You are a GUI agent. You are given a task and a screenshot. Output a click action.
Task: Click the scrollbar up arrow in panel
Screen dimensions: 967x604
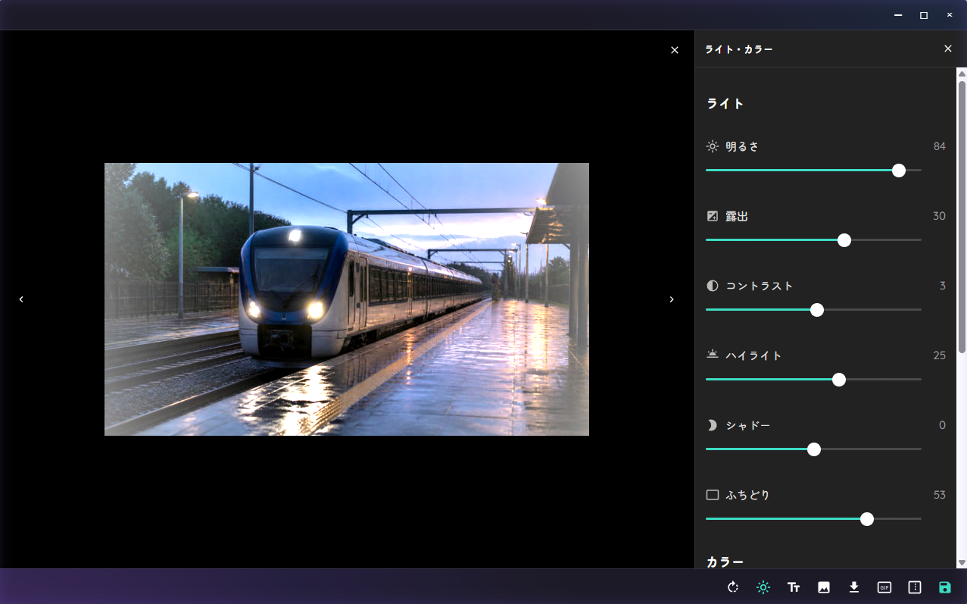click(x=962, y=74)
